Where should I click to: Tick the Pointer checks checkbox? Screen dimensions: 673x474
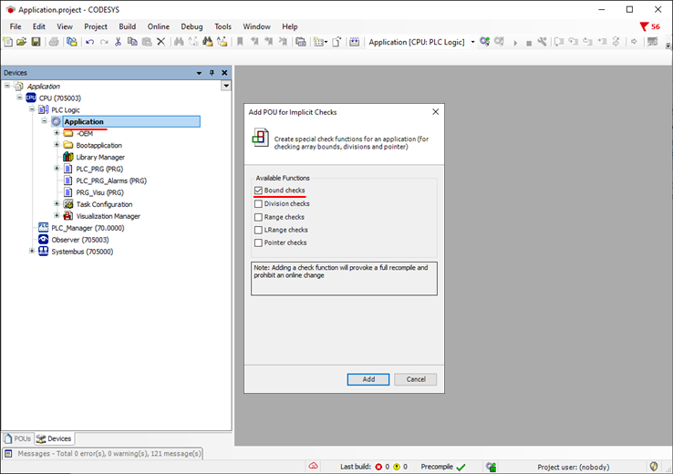[x=259, y=242]
